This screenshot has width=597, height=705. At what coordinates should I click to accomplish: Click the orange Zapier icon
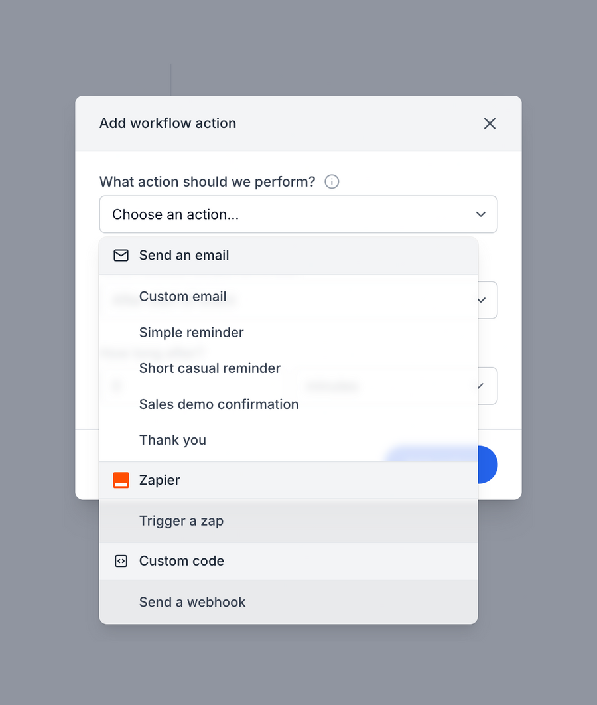click(121, 480)
